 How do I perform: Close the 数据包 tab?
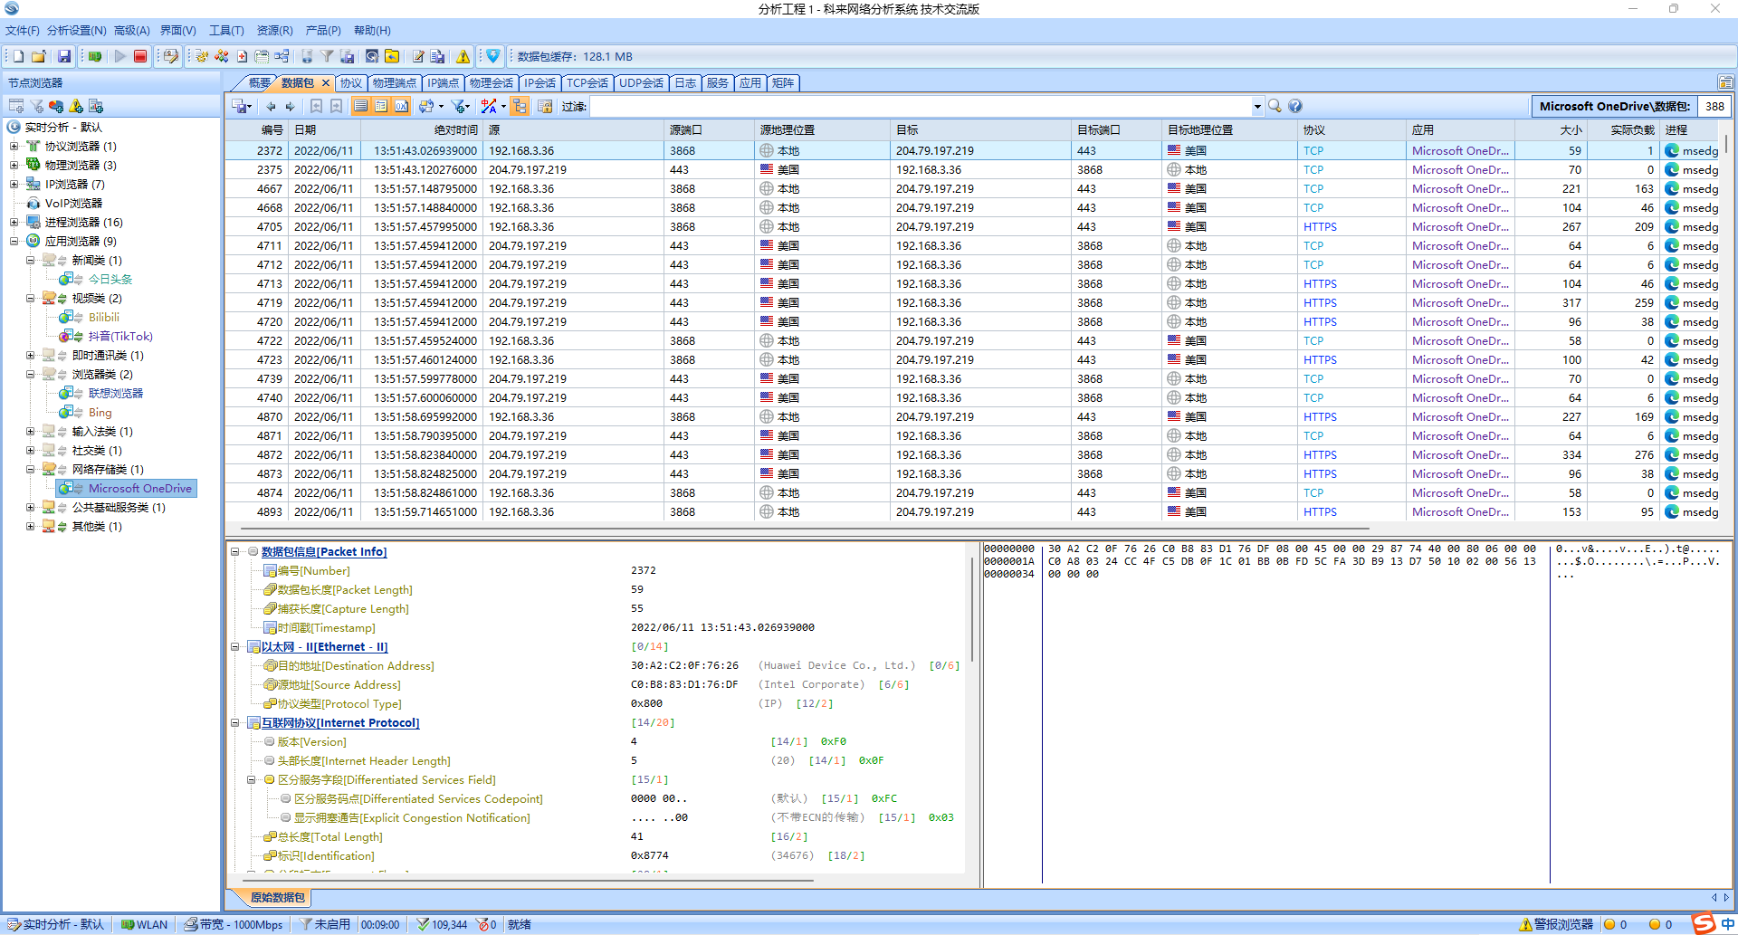(x=325, y=82)
